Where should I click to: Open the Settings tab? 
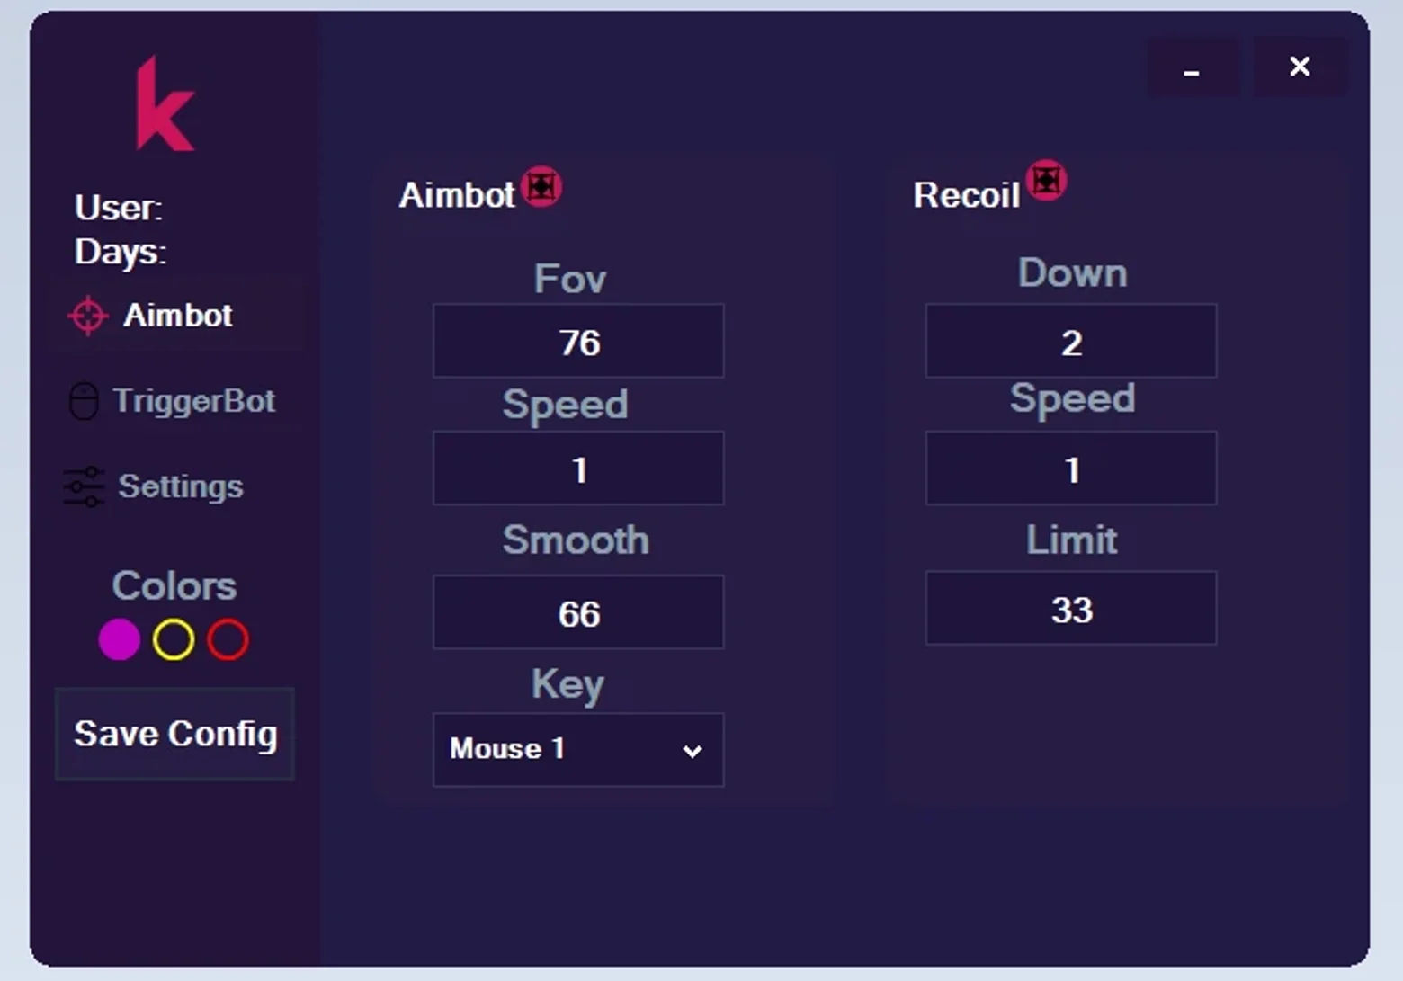point(179,486)
